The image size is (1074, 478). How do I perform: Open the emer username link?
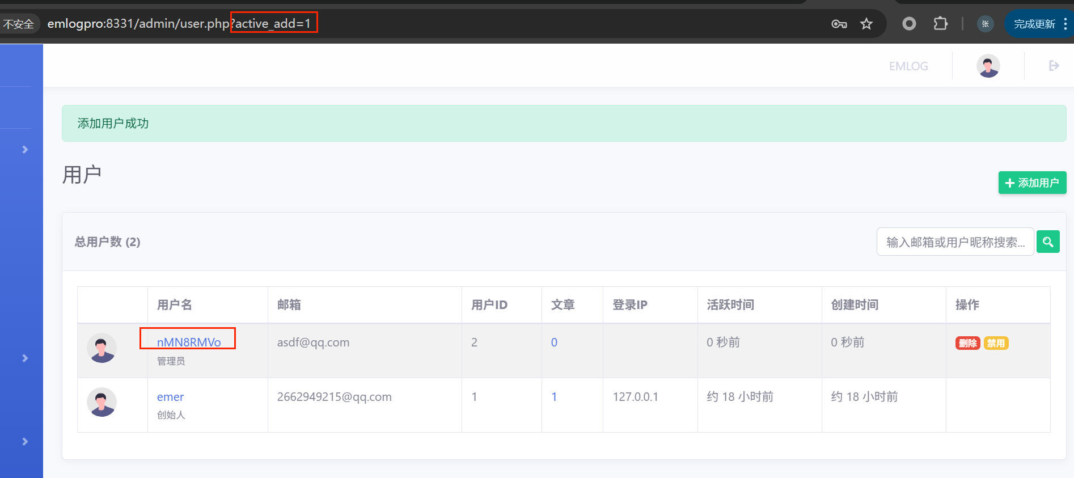click(x=170, y=397)
